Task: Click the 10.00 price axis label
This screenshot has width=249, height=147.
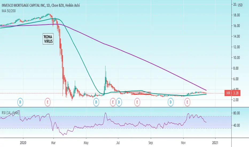Action: click(236, 58)
